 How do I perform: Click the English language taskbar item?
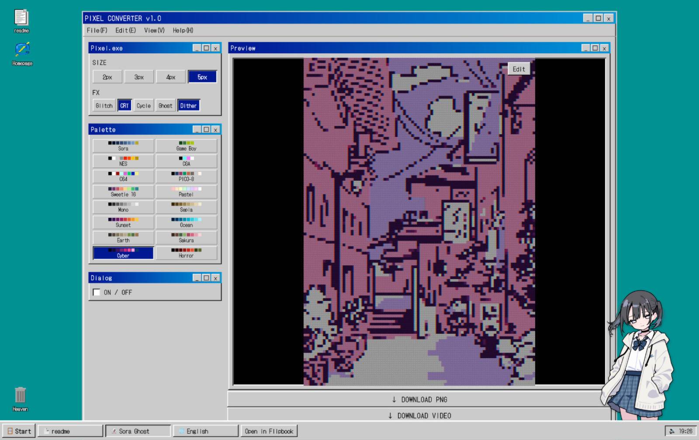(x=205, y=431)
